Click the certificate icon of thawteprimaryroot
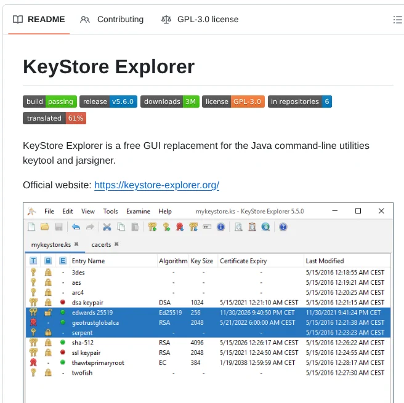The width and height of the screenshot is (404, 403). [33, 362]
